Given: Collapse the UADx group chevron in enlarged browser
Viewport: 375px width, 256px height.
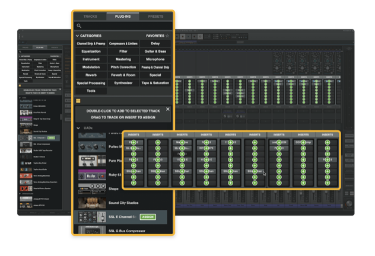Looking at the screenshot, I should pos(78,128).
